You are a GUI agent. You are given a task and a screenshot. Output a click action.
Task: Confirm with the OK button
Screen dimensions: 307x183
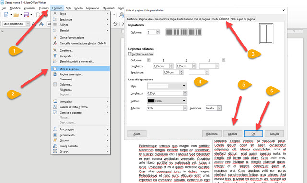tap(253, 134)
